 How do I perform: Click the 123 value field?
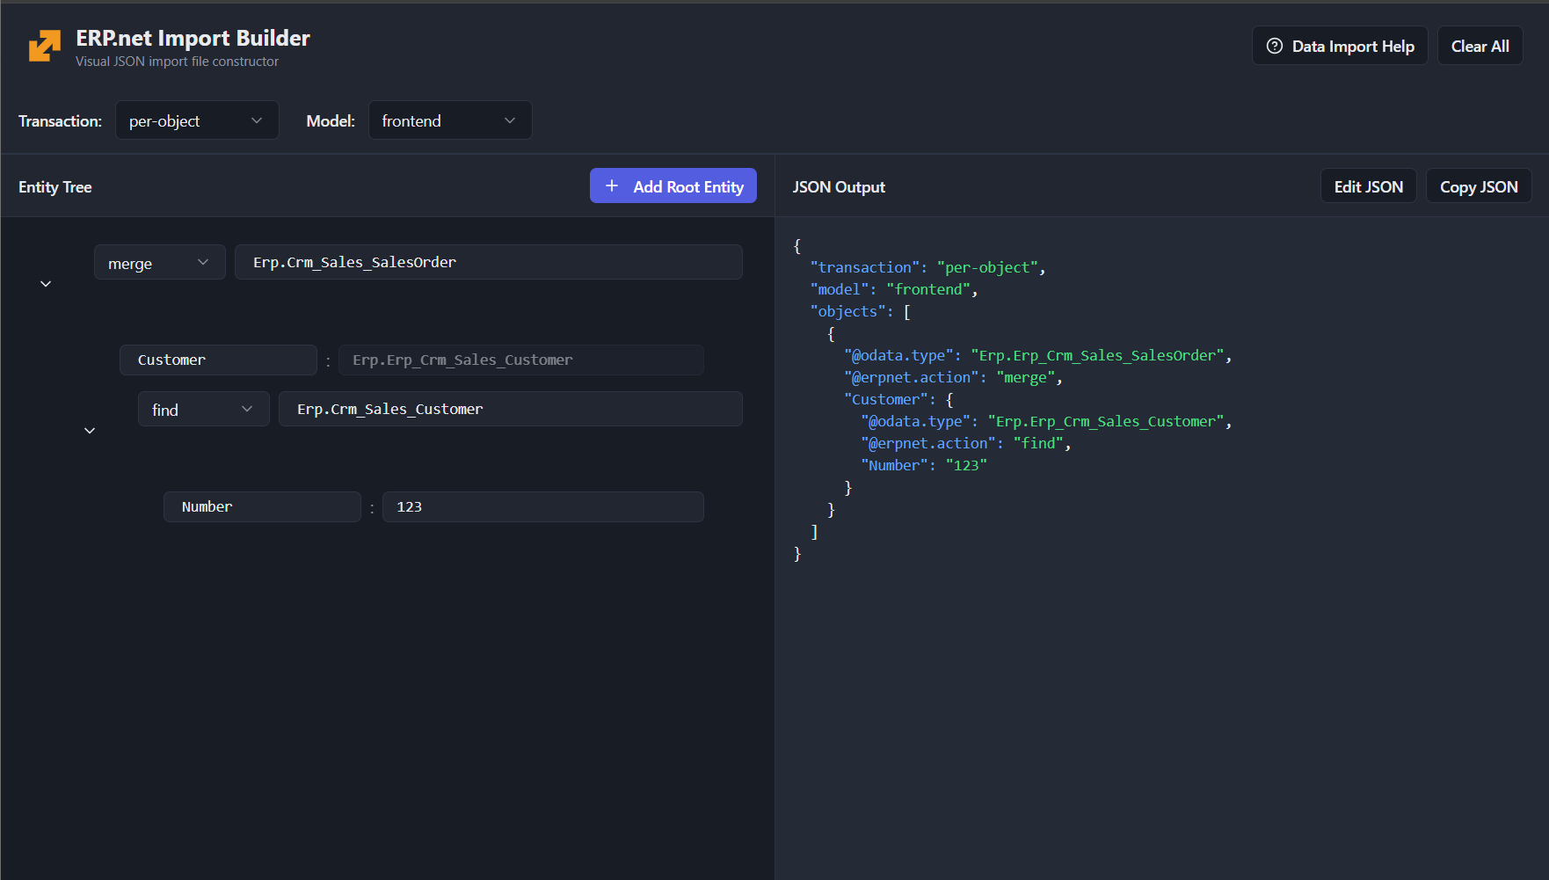[x=543, y=506]
